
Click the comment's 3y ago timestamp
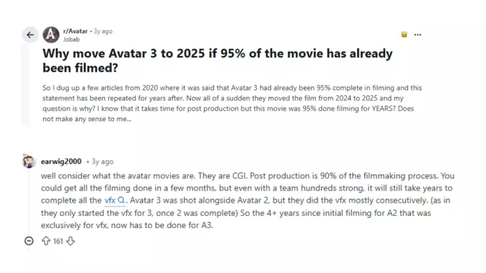tap(101, 162)
